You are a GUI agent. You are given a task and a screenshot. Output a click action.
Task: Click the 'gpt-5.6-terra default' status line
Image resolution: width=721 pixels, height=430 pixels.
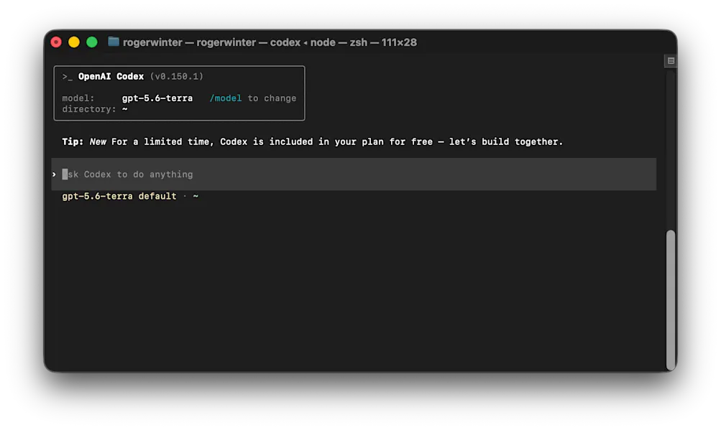click(x=119, y=196)
